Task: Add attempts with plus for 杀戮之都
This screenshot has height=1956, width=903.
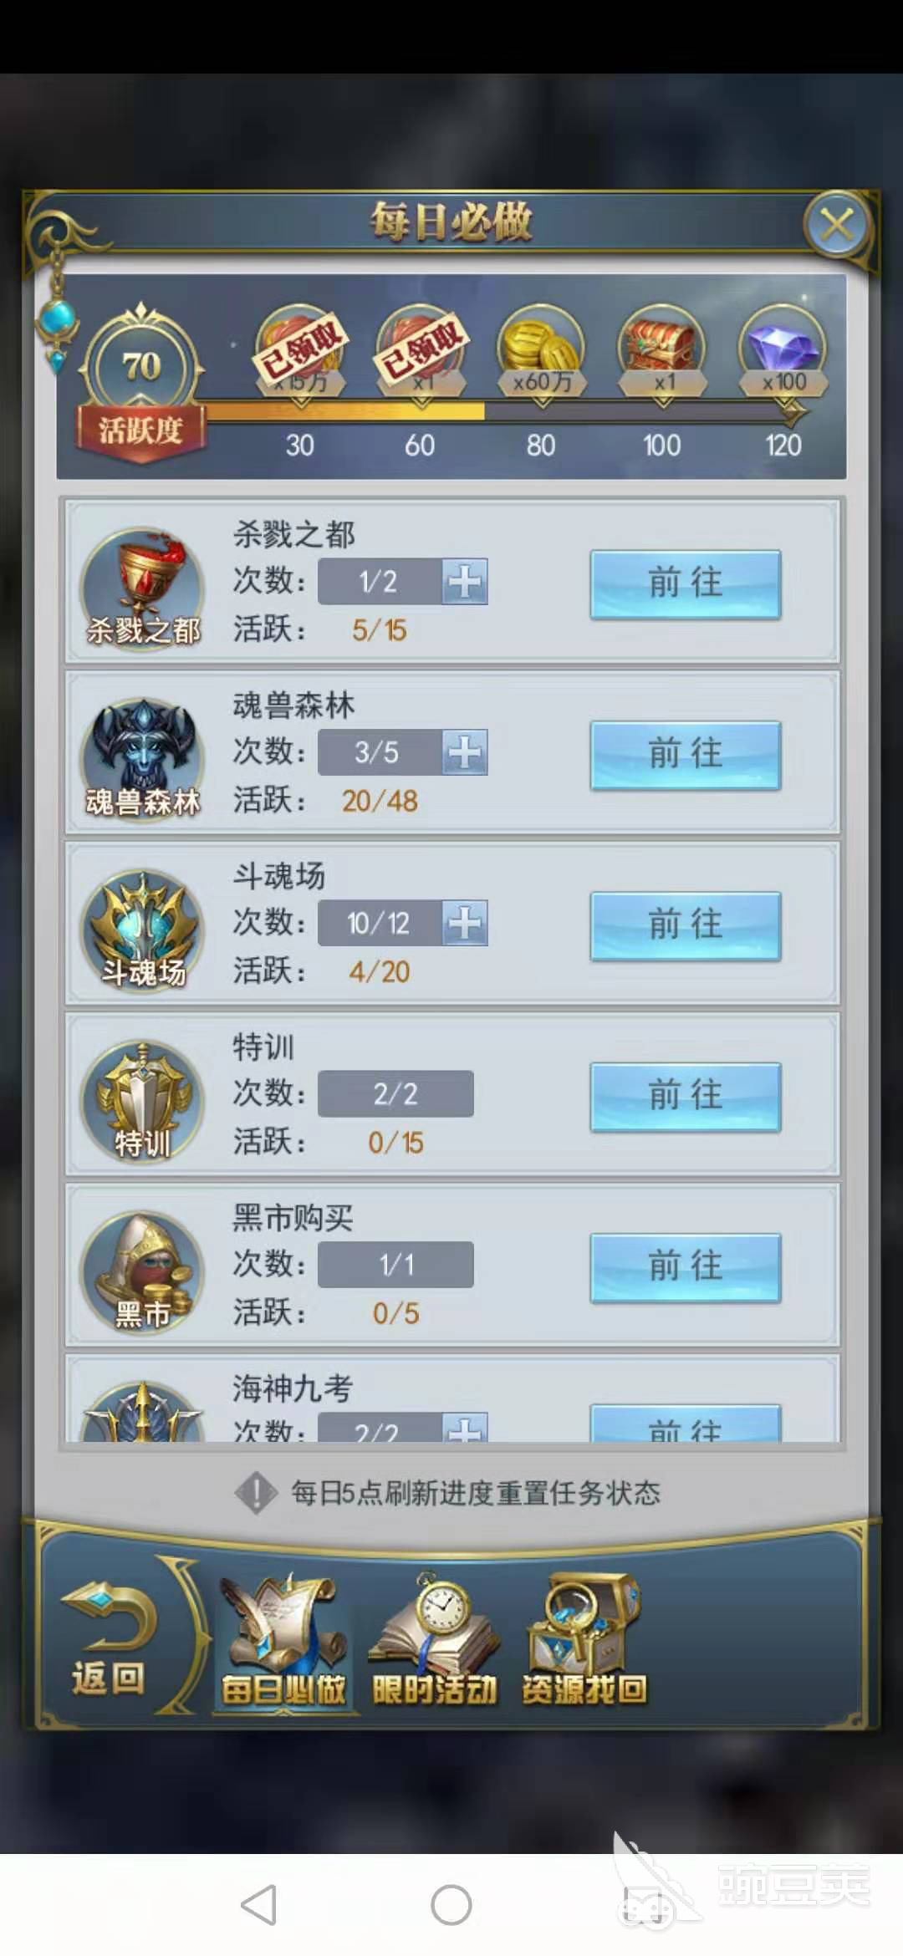Action: (465, 581)
